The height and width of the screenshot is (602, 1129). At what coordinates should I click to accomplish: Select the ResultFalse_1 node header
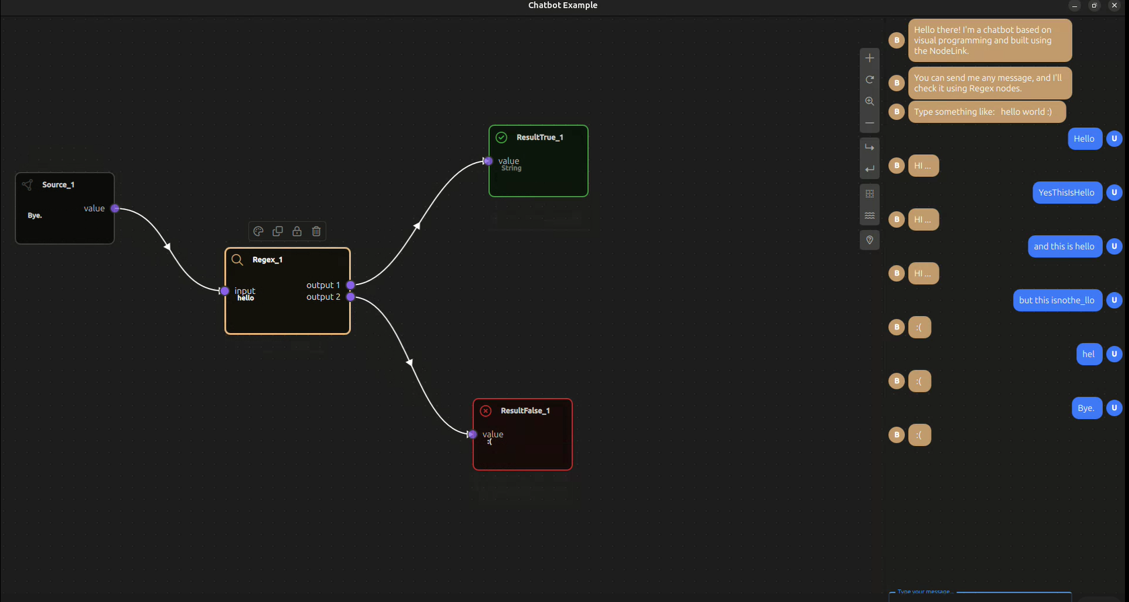(x=524, y=411)
